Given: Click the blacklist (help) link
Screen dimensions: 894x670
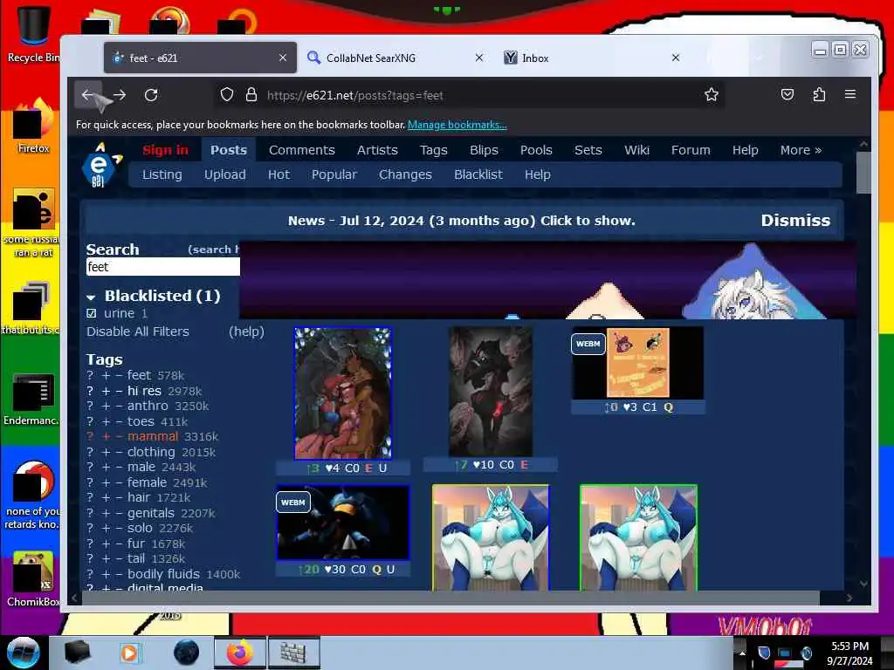Looking at the screenshot, I should 246,332.
